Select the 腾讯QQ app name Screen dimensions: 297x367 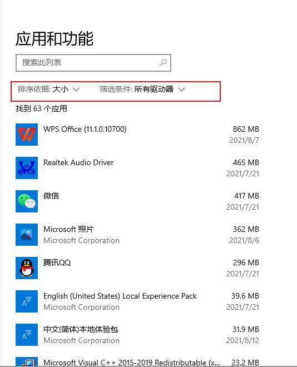pos(57,262)
